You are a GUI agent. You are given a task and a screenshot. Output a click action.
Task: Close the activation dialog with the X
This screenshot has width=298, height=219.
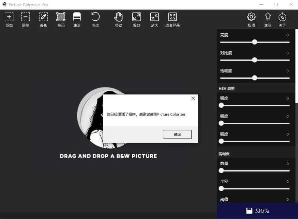[193, 98]
